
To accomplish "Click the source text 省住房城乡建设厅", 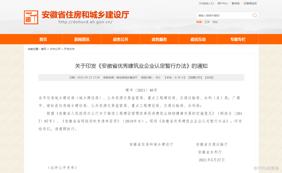I will pos(127,78).
